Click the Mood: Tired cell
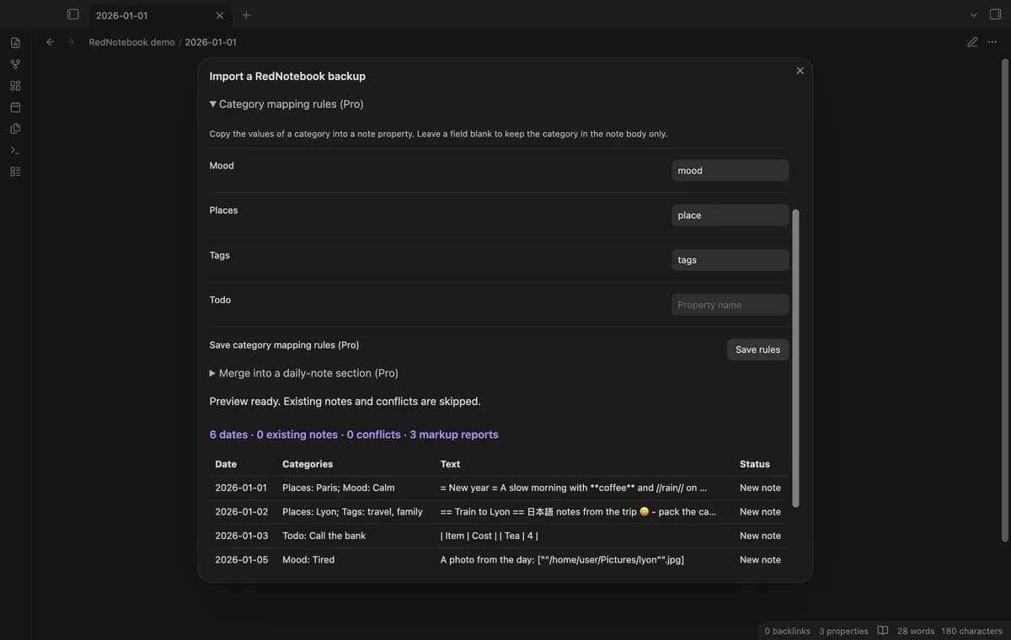The height and width of the screenshot is (640, 1011). pos(308,559)
